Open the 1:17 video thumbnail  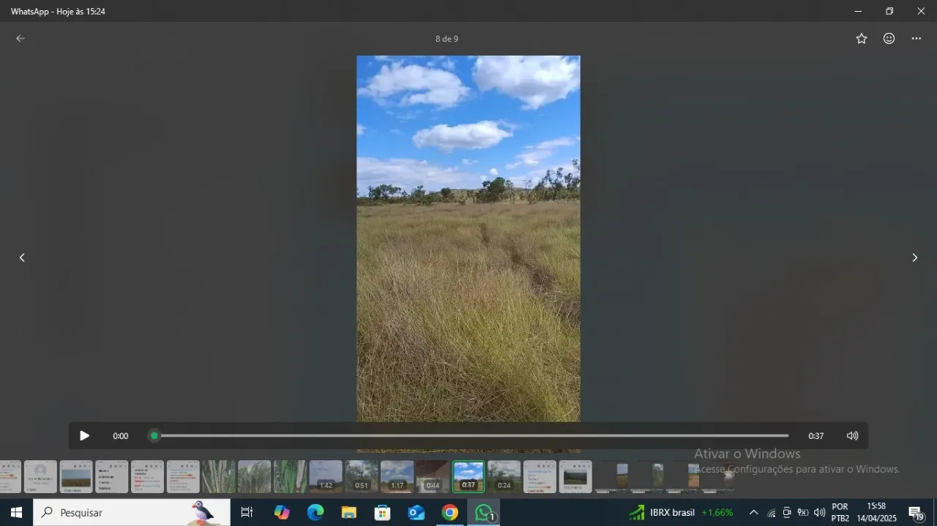coord(397,476)
